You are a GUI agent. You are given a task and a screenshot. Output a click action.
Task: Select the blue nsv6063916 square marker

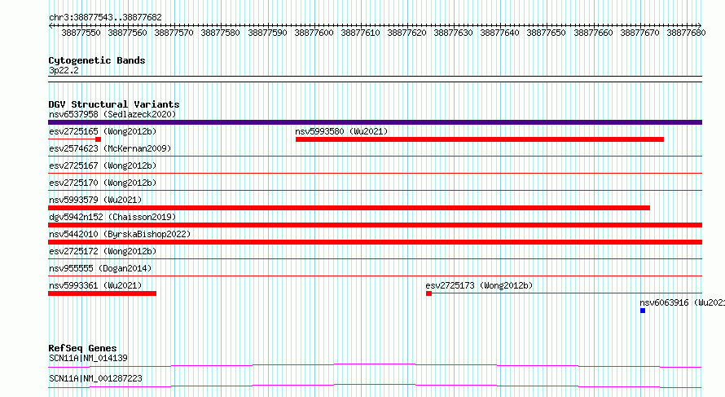(643, 311)
